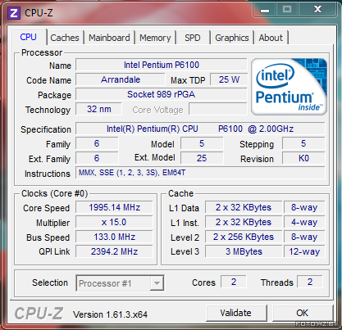Screen dimensions: 342x330
Task: Switch to the Memory tab
Action: (x=155, y=38)
